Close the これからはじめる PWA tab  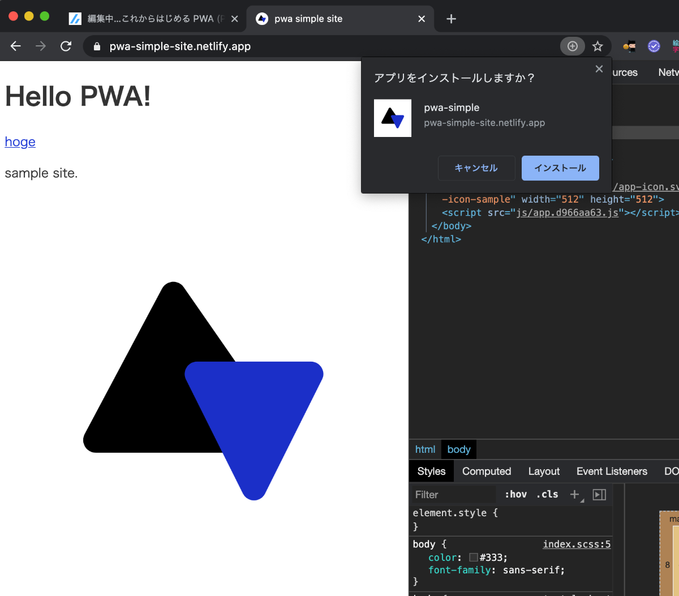click(x=235, y=19)
